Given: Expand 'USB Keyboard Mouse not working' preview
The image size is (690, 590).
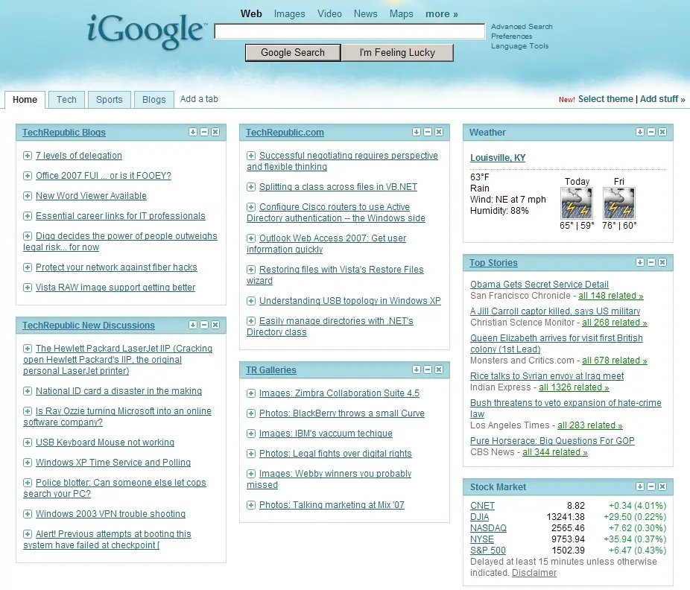Looking at the screenshot, I should (28, 442).
